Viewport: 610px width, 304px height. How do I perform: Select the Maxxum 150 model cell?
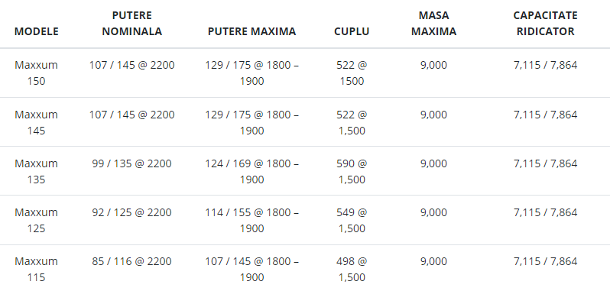pos(36,73)
